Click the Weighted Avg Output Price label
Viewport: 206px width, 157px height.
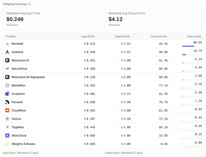[127, 13]
